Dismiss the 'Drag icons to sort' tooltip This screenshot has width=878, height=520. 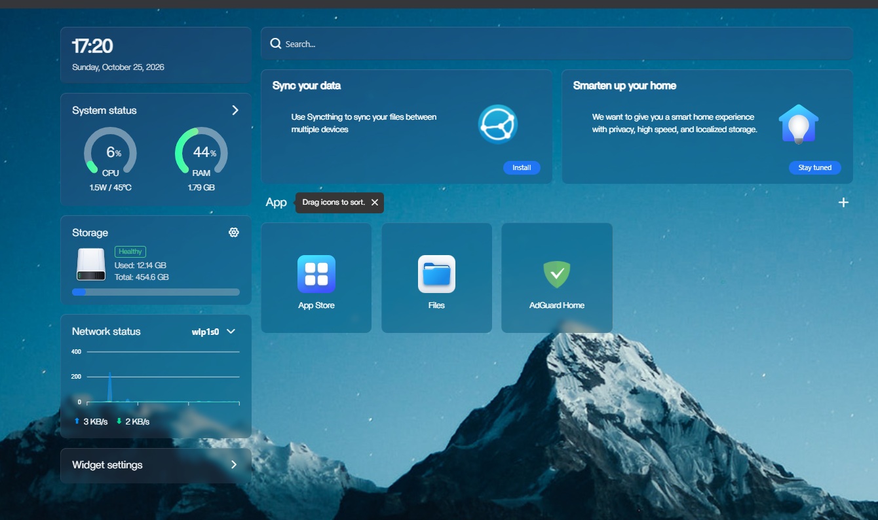(375, 203)
